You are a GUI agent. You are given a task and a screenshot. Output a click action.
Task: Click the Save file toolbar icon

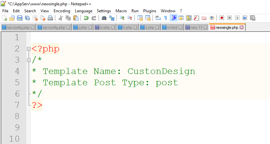pos(19,18)
